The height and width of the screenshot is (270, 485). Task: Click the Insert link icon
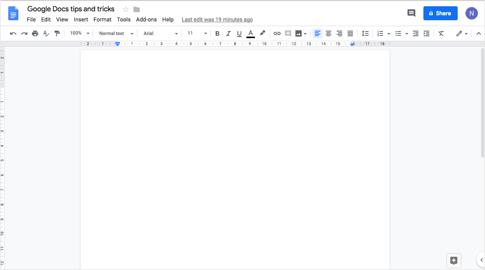point(277,34)
